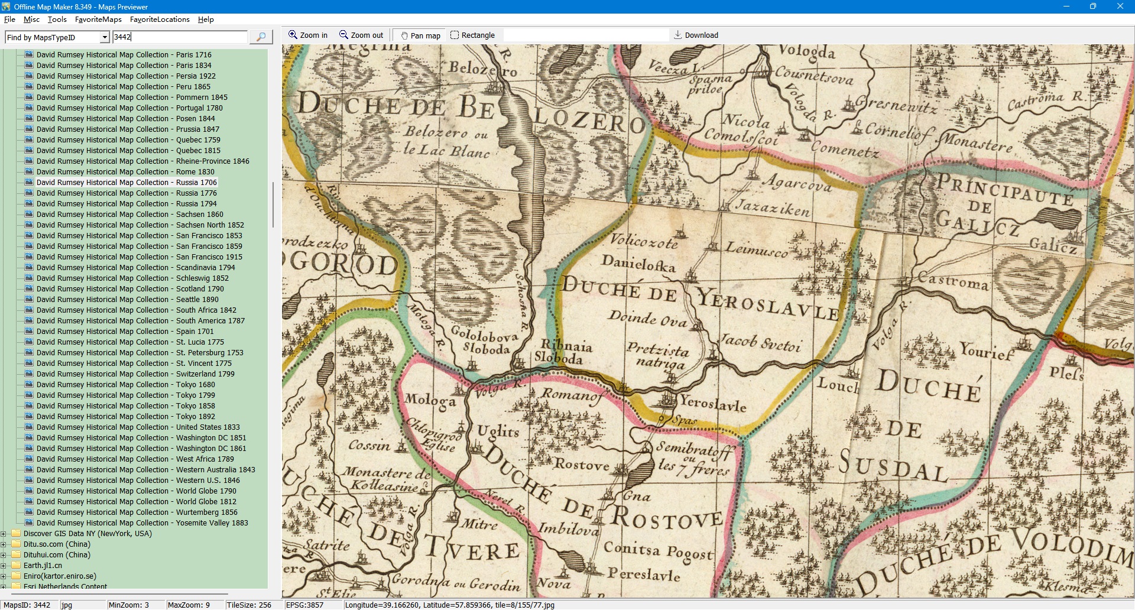Open the Tools menu

point(57,20)
